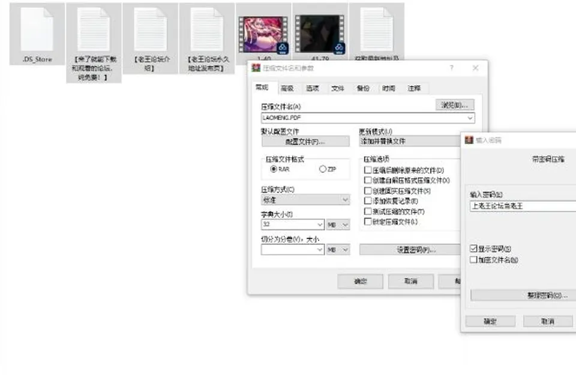Switch to the 时间 (Time) tab
Screen dimensions: 576x377
pos(388,88)
